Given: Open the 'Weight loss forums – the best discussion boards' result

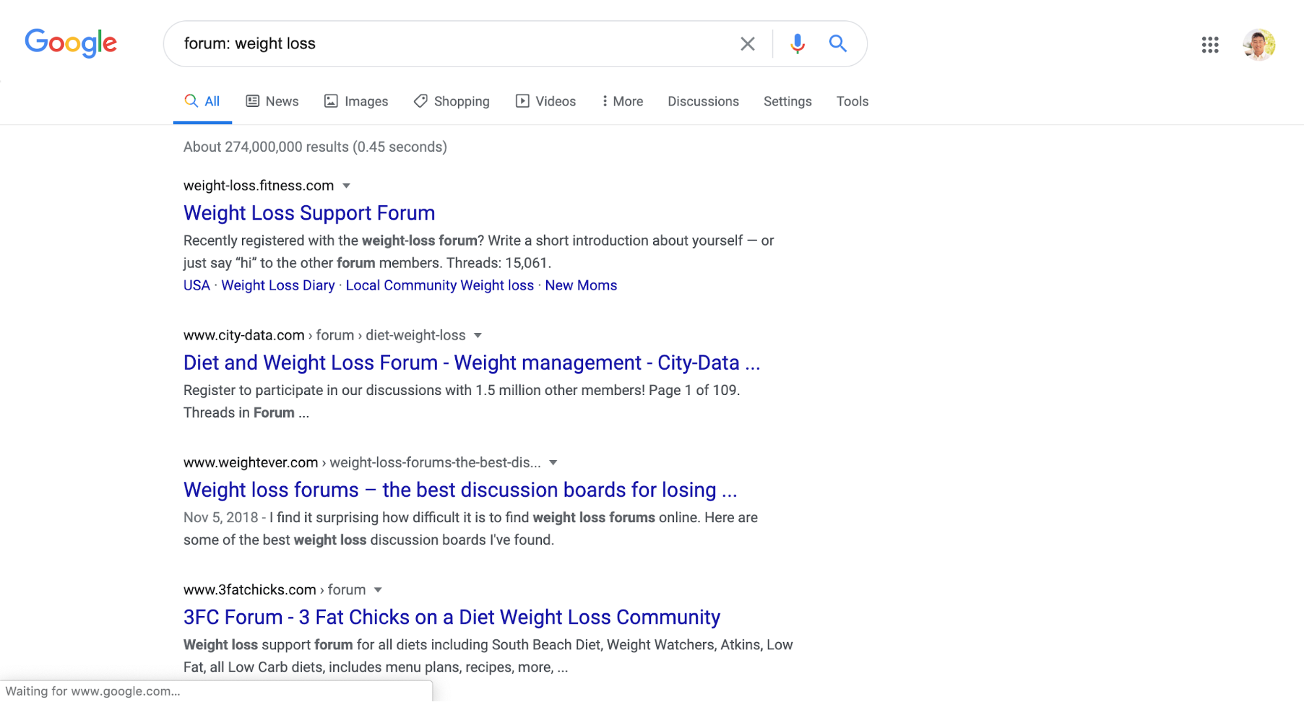Looking at the screenshot, I should (460, 490).
